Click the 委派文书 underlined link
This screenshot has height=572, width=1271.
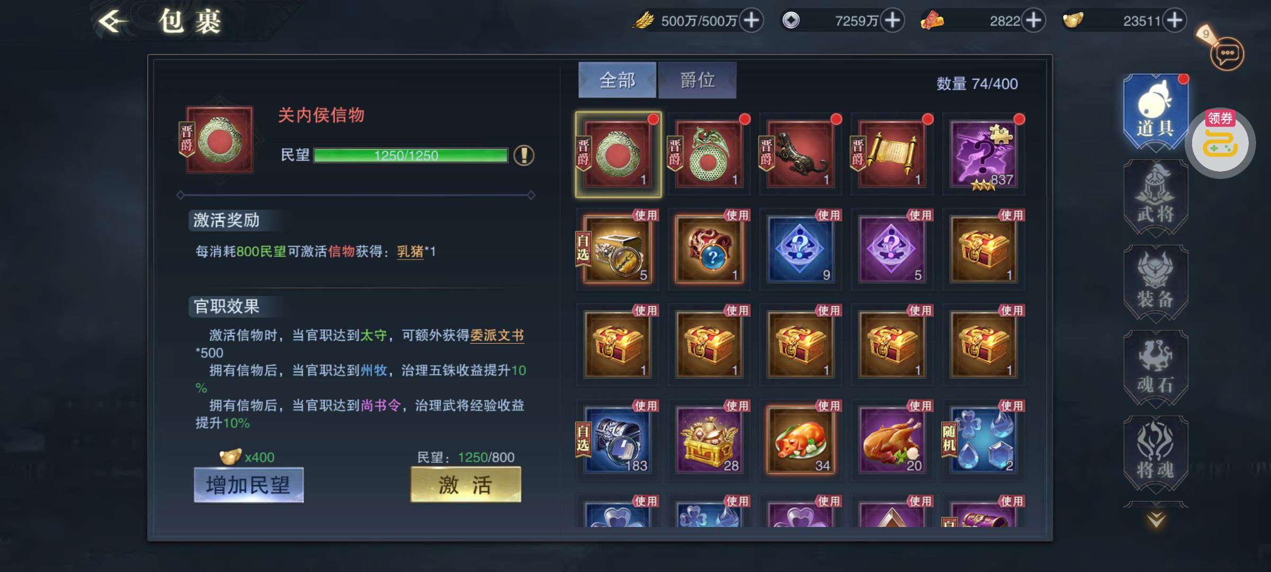pos(497,335)
